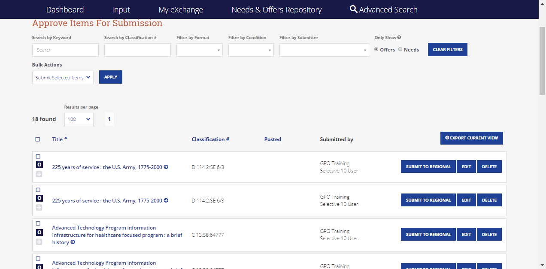Viewport: 546px width, 269px height.
Task: Click the Clear Filters button
Action: coord(448,49)
